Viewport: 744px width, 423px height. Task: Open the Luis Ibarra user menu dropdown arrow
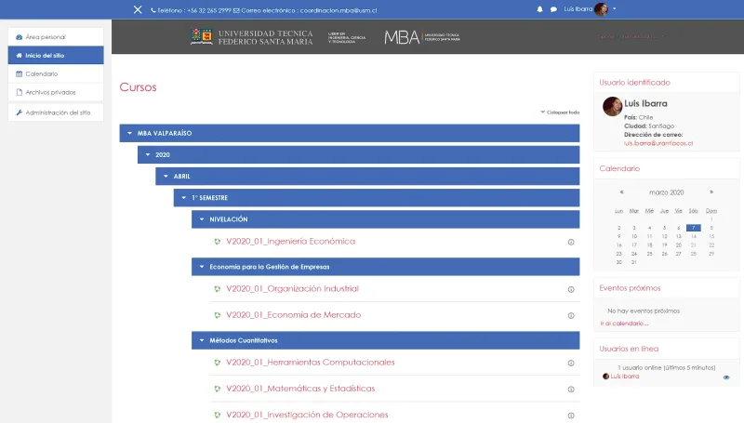[x=615, y=8]
